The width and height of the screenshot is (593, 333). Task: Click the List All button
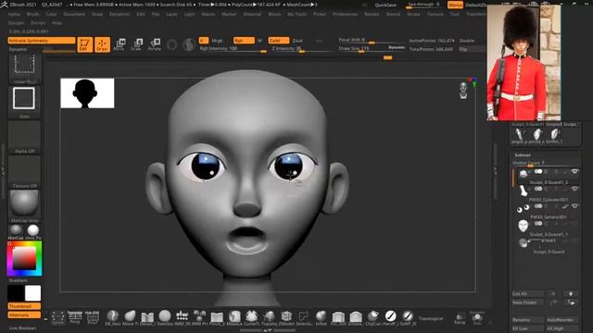(x=527, y=294)
